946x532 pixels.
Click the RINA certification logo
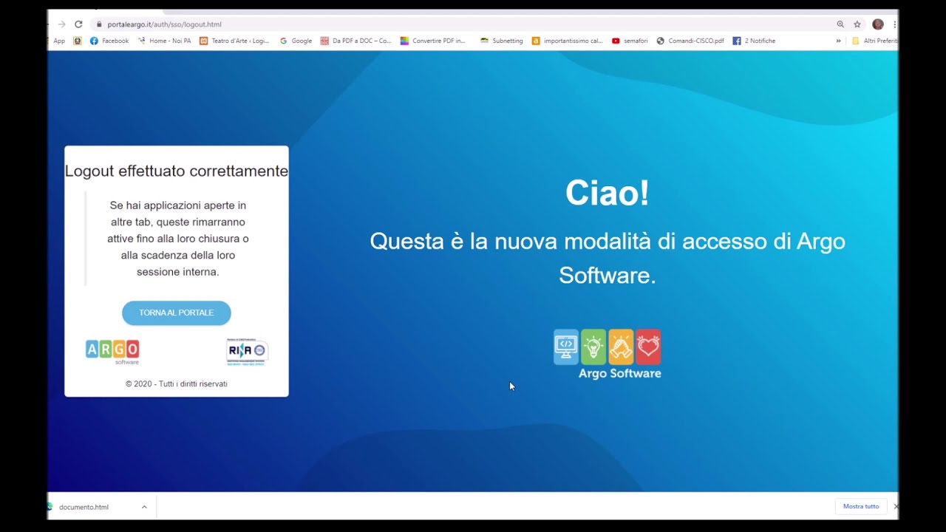[247, 352]
